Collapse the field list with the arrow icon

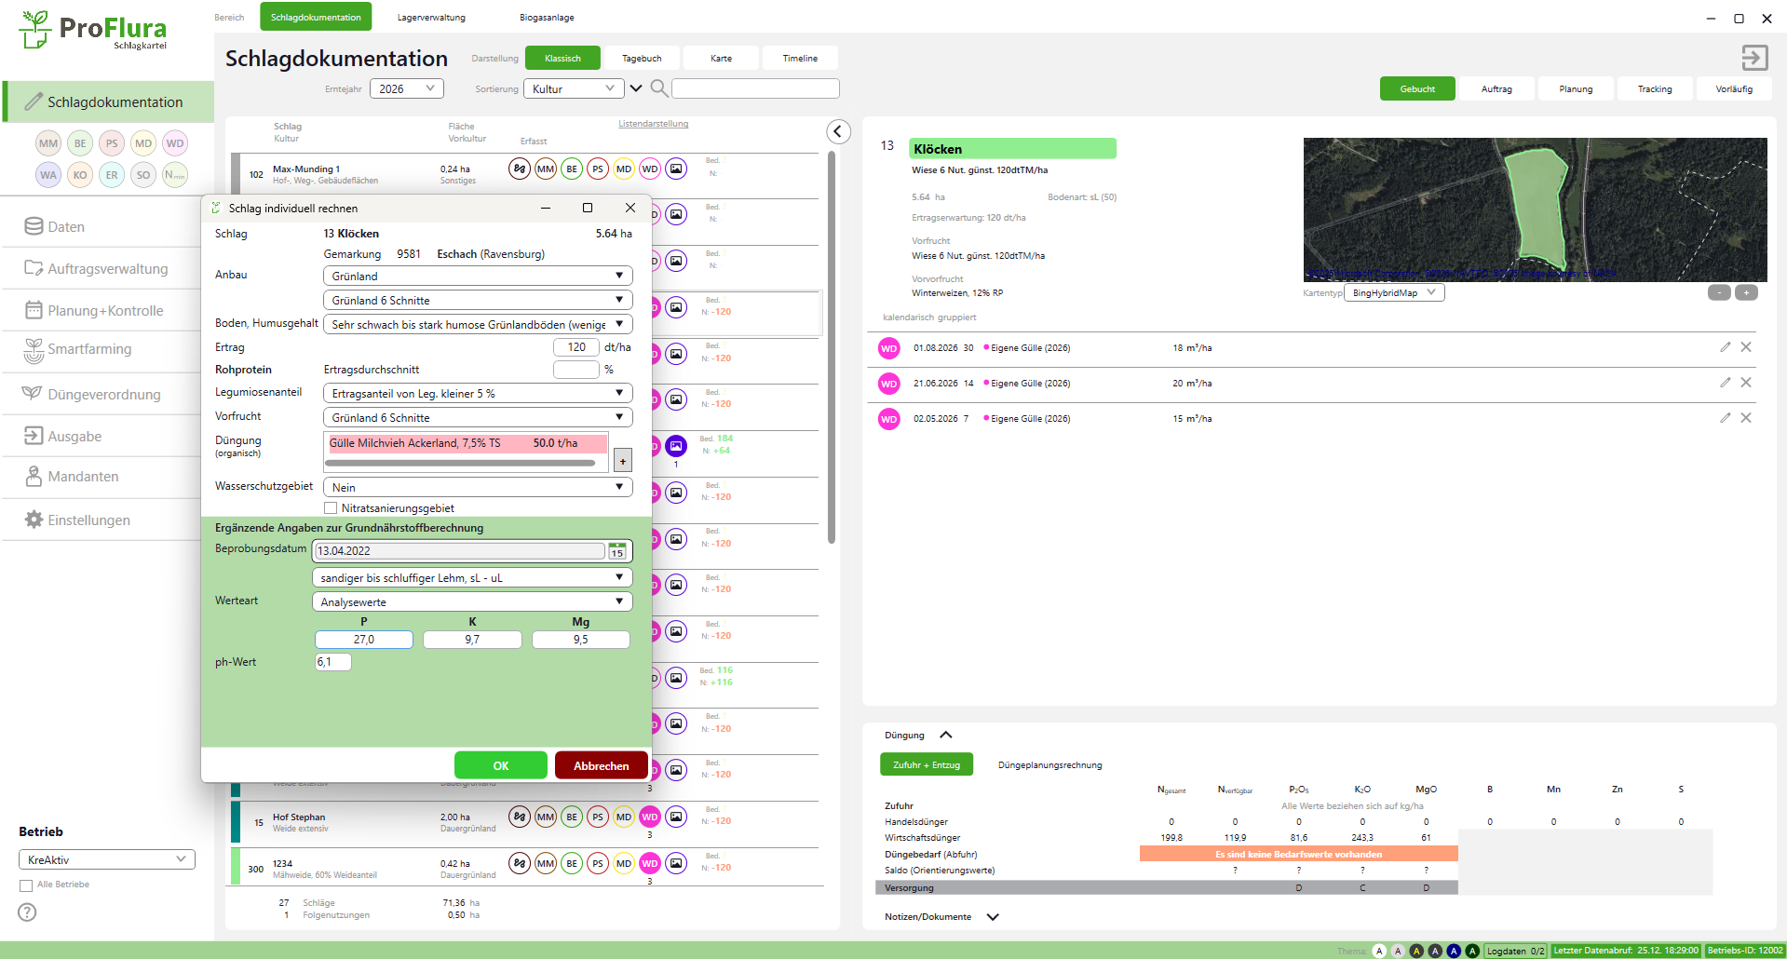click(x=838, y=132)
